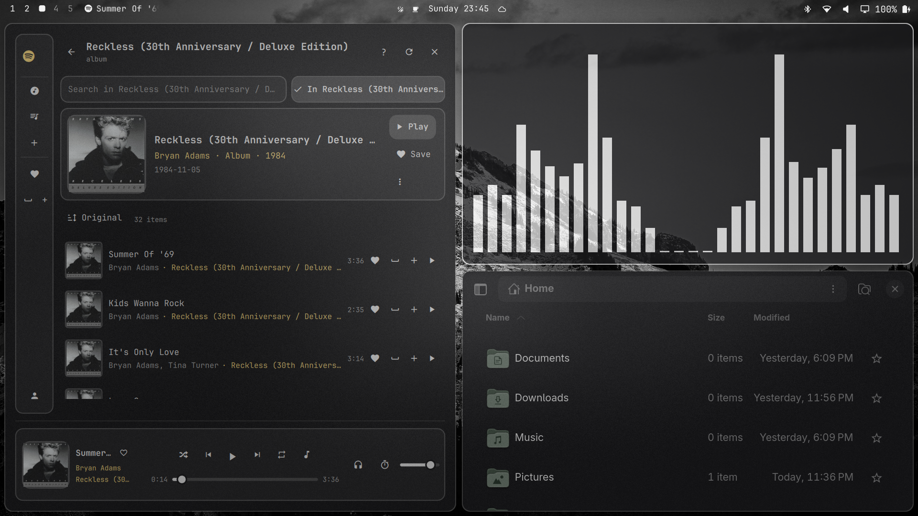Screen dimensions: 918x516
Task: Click Home path in file manager
Action: tap(531, 289)
